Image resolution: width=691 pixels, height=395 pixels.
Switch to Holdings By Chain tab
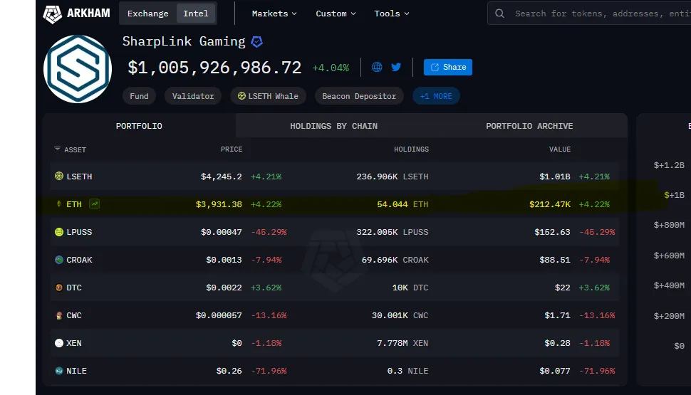click(x=333, y=126)
